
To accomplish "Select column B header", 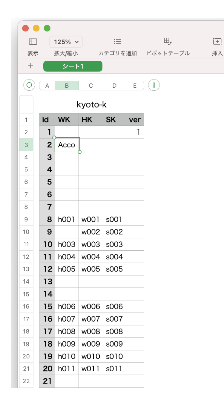I will 67,86.
